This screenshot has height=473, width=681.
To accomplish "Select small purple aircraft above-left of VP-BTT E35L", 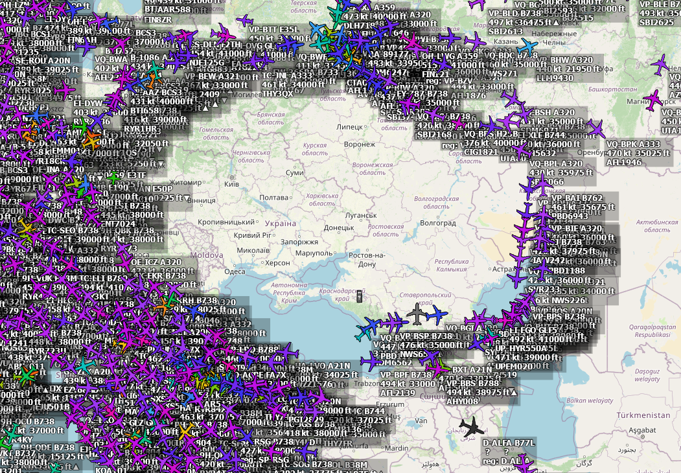I will tap(244, 20).
